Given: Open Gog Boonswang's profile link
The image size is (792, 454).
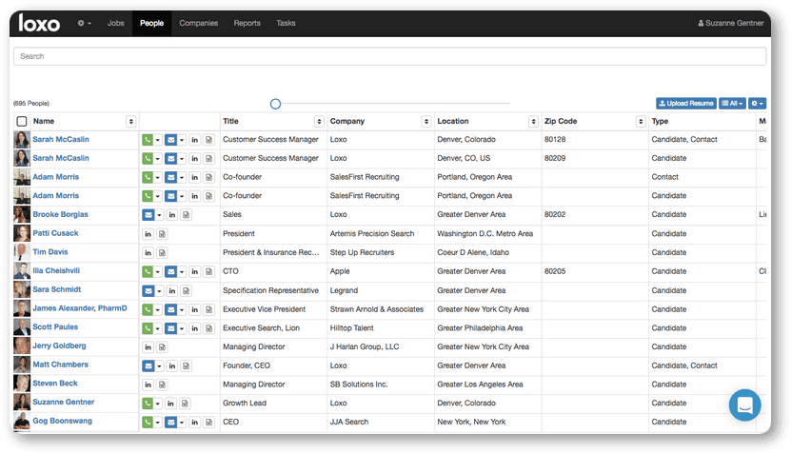Looking at the screenshot, I should point(62,422).
